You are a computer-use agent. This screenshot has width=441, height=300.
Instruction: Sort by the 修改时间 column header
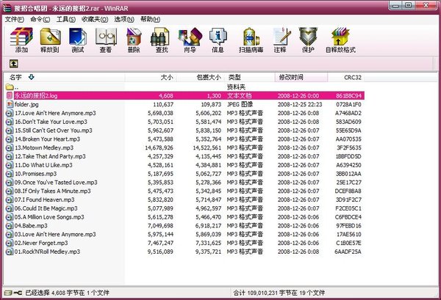(x=301, y=78)
